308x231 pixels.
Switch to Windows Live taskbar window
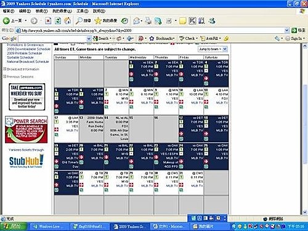(x=49, y=227)
